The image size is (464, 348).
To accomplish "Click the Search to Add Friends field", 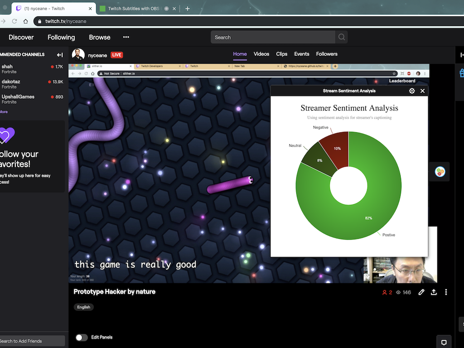I will tap(32, 341).
